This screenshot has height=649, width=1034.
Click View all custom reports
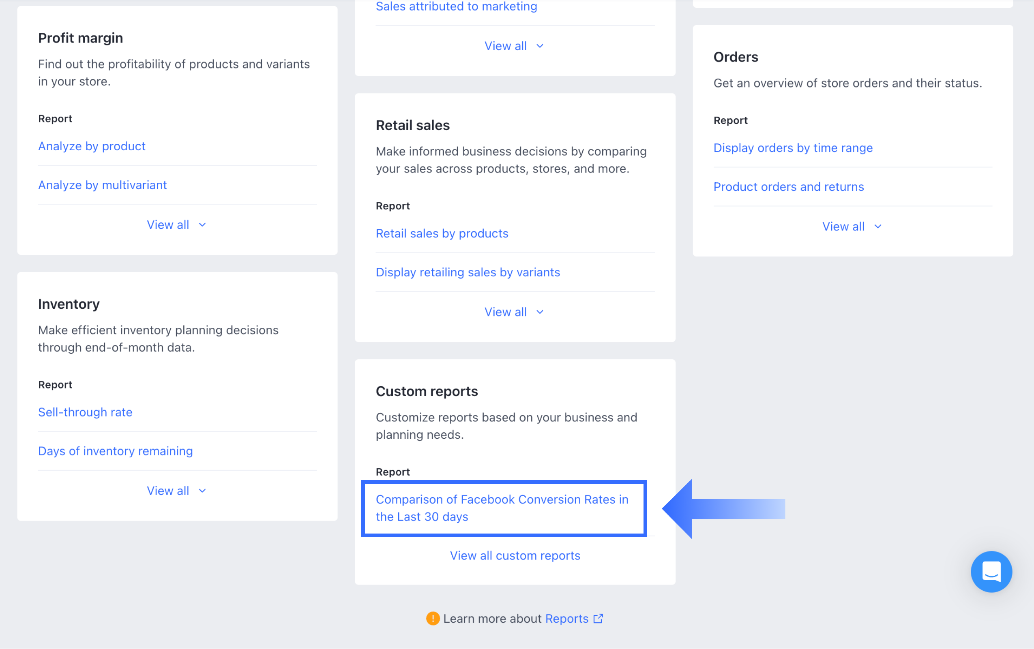tap(515, 555)
